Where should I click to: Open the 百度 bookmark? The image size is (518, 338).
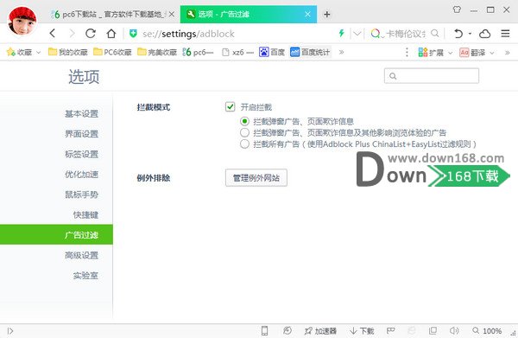(x=272, y=52)
